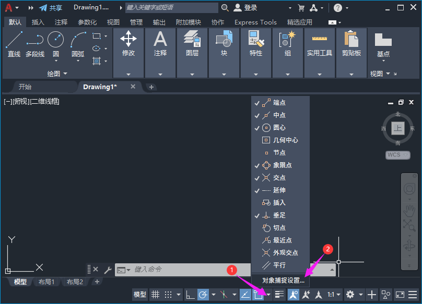
Task: Click the 键入命令 command input field
Action: pos(182,270)
